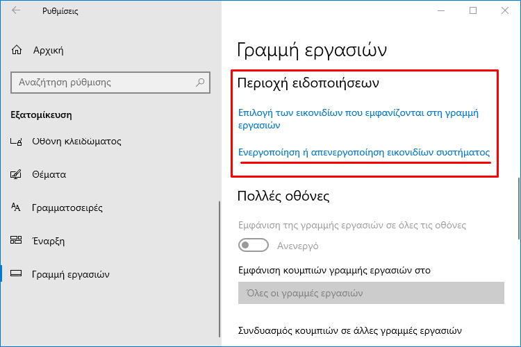Open Επιλογή των εικονιδίων taskbar icons link
The width and height of the screenshot is (521, 347).
(358, 119)
